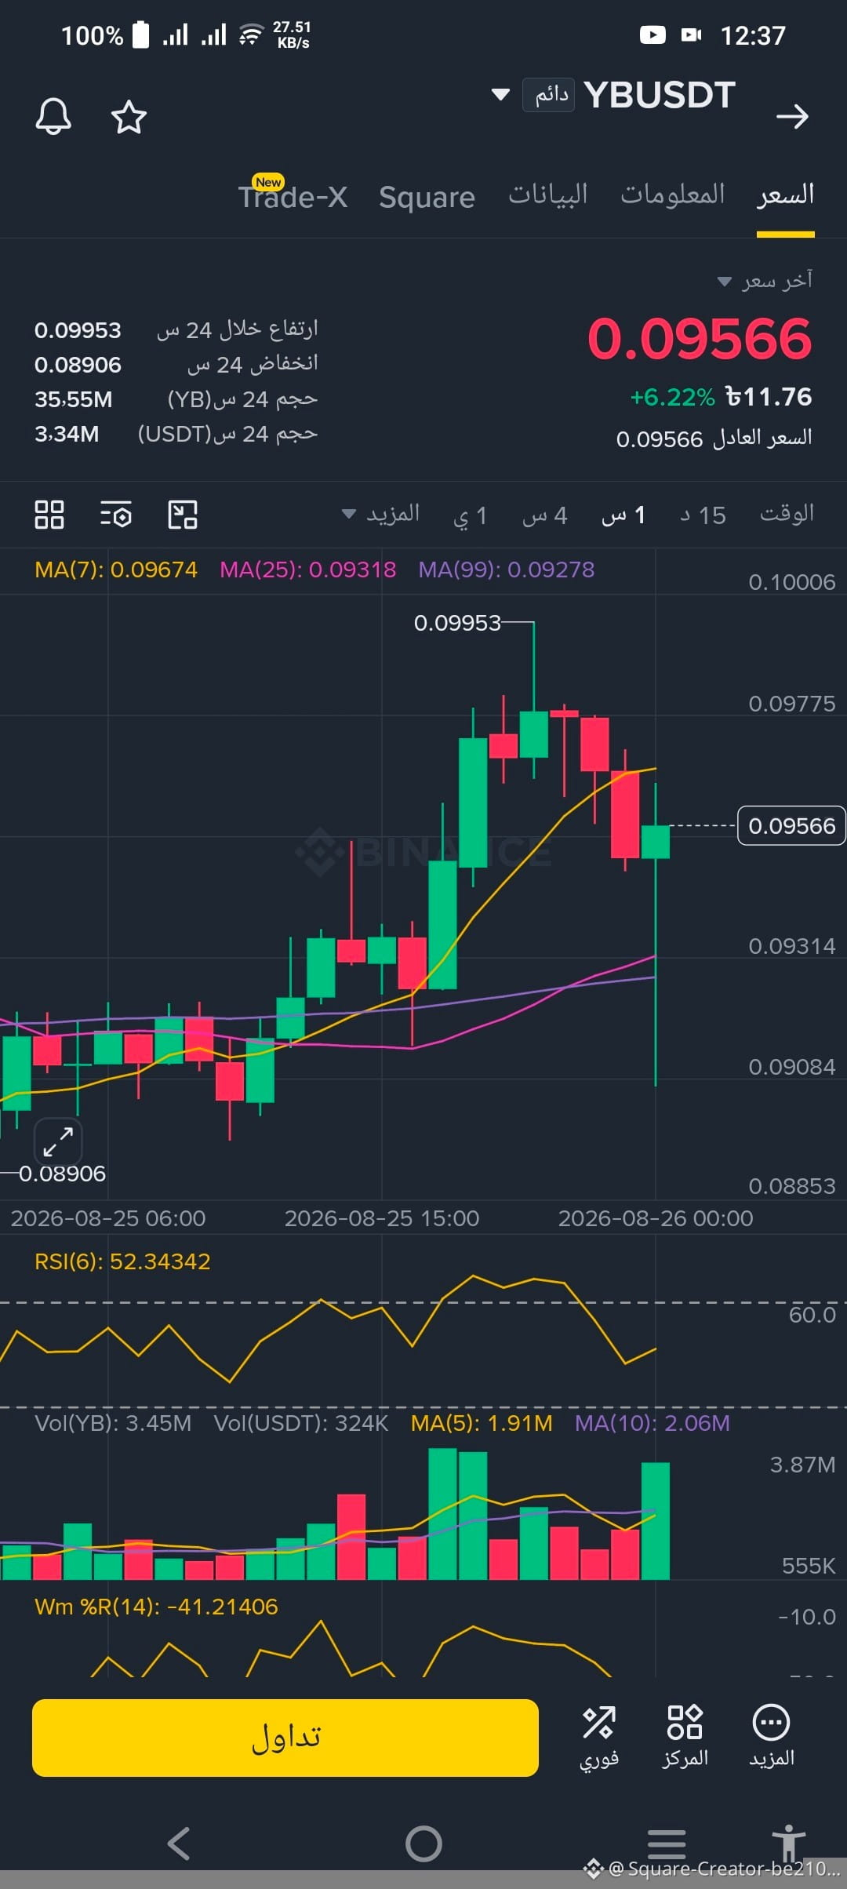Screen dimensions: 847x1889
Task: Select the 1 ي daily timeframe
Action: coord(471,515)
